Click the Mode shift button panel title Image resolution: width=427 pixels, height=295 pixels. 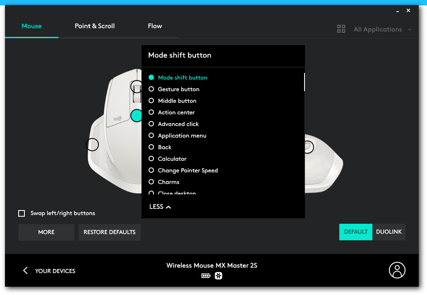(180, 56)
